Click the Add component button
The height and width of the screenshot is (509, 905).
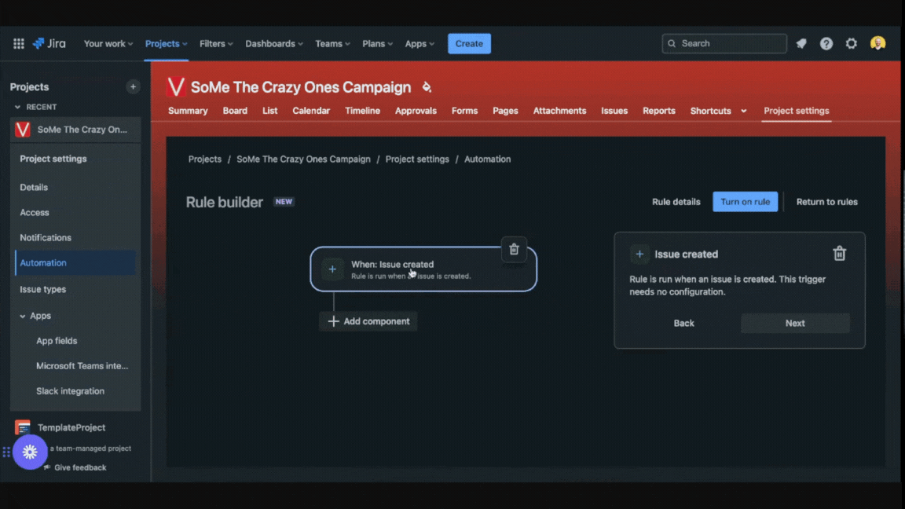[x=368, y=321]
